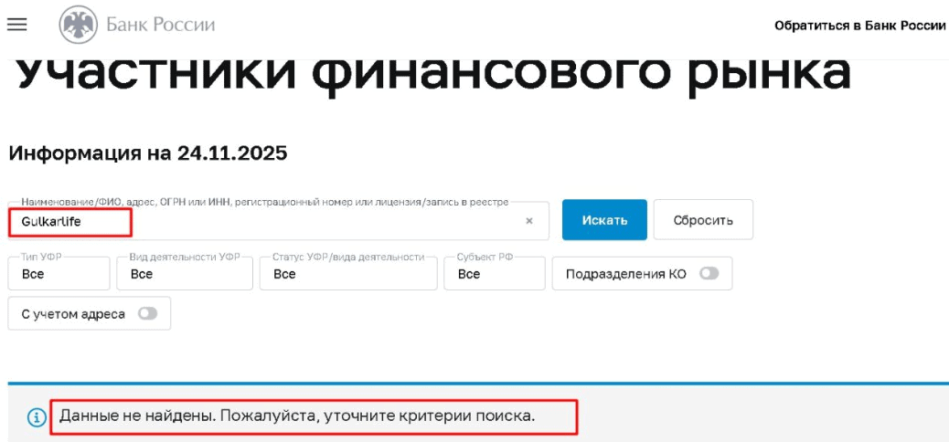
Task: Click the Bank of Russia eagle logo
Action: pyautogui.click(x=78, y=25)
